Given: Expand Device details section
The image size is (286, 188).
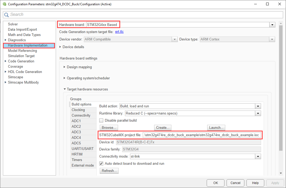Looking at the screenshot, I should pyautogui.click(x=60, y=47).
